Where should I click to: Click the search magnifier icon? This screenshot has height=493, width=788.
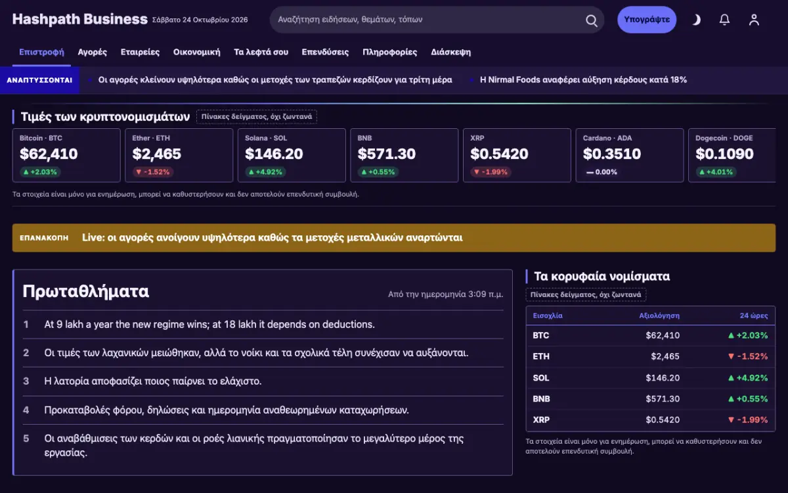click(592, 20)
